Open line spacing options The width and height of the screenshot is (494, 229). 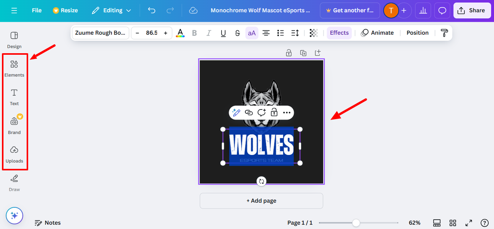pyautogui.click(x=295, y=33)
